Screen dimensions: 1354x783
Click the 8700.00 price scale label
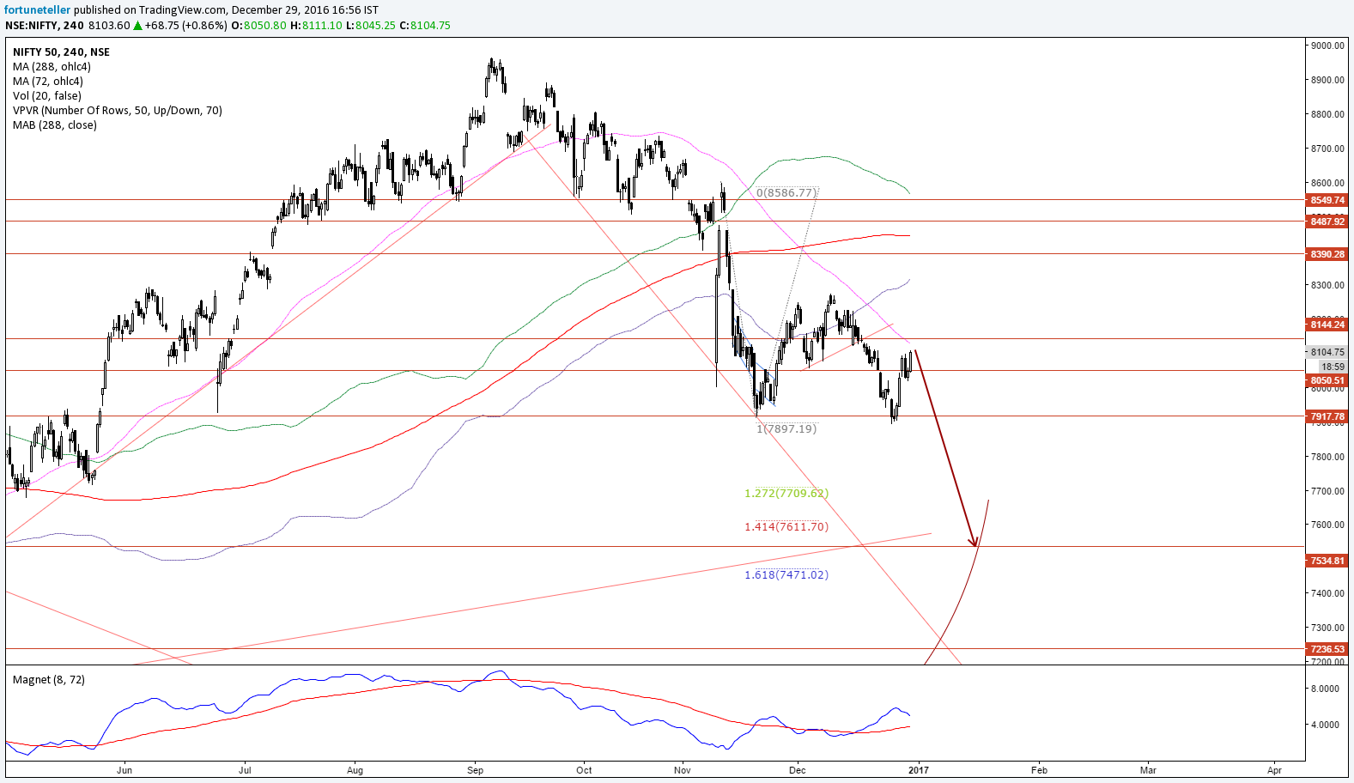point(1327,149)
